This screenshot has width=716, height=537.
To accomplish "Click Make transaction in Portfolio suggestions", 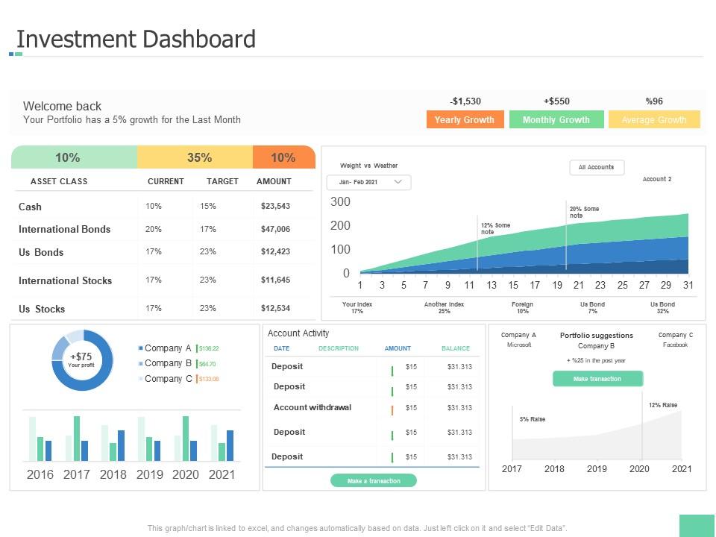I will tap(597, 379).
